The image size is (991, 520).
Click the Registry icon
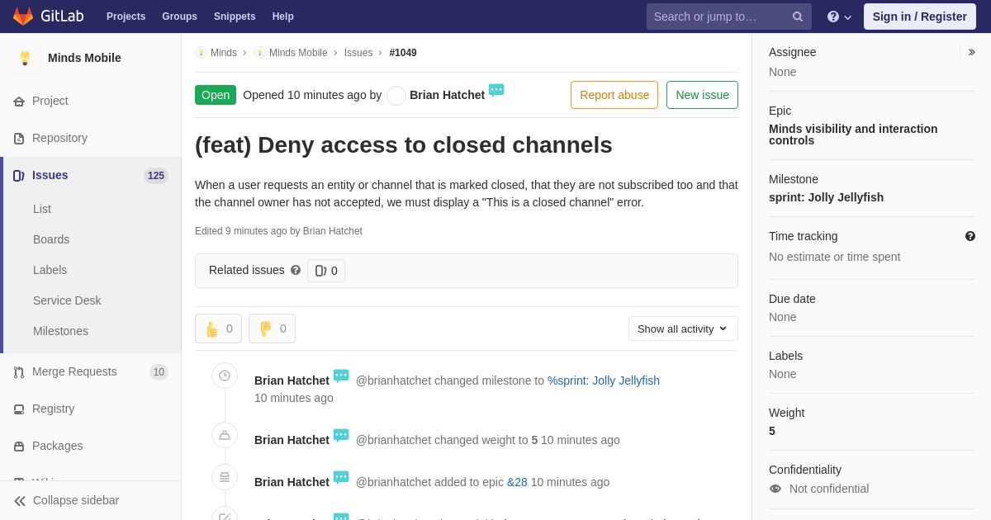[19, 409]
